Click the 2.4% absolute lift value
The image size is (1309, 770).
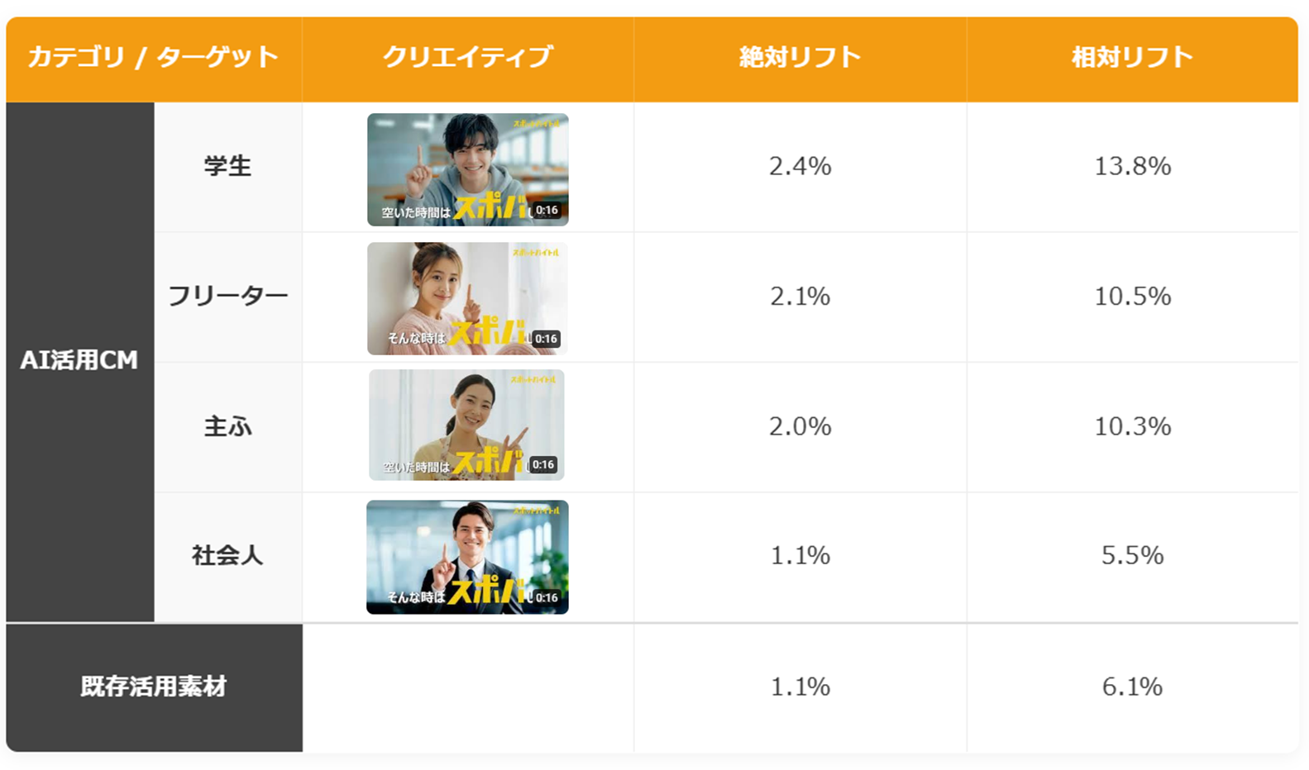(x=800, y=166)
